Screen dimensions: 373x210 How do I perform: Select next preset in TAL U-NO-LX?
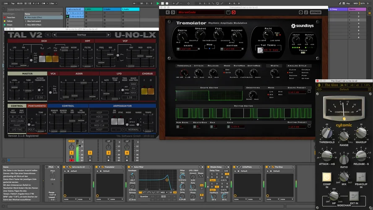[109, 35]
